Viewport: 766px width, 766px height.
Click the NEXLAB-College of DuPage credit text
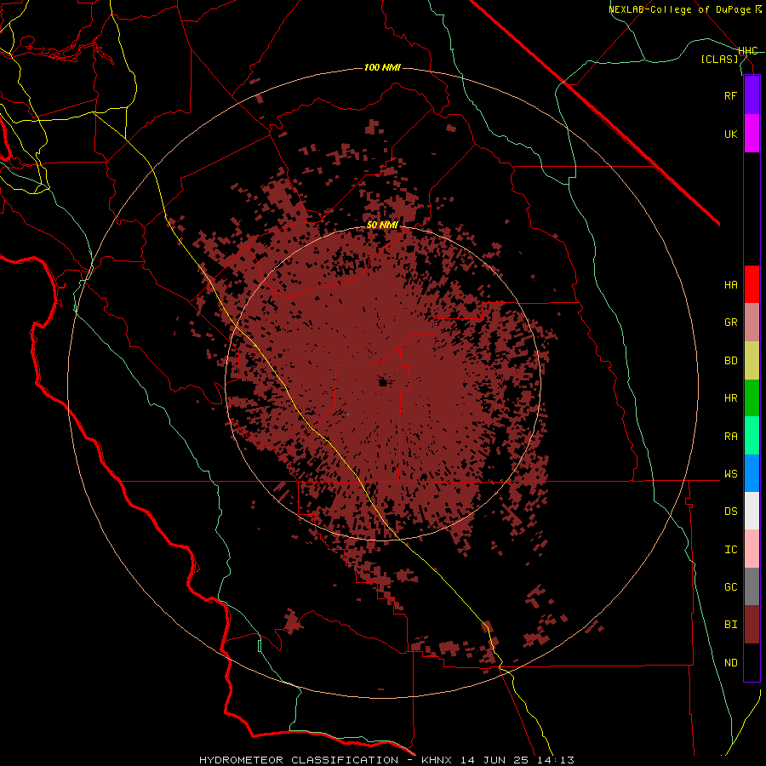point(680,9)
